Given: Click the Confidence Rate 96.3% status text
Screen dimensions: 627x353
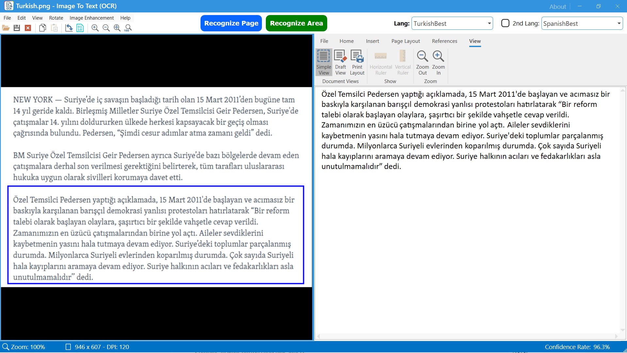Looking at the screenshot, I should pos(577,347).
